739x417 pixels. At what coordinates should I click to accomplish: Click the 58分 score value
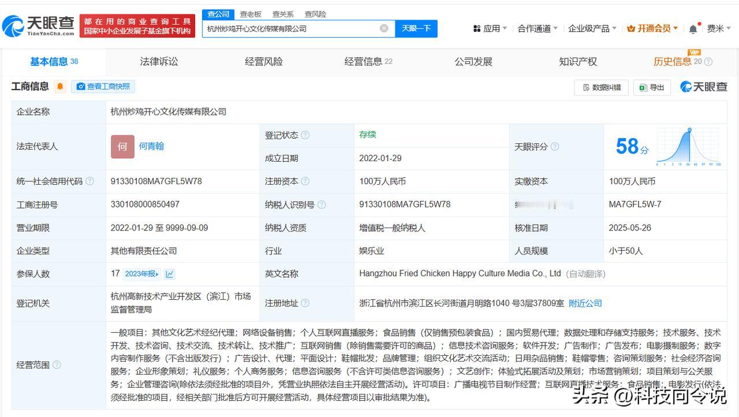[x=632, y=147]
